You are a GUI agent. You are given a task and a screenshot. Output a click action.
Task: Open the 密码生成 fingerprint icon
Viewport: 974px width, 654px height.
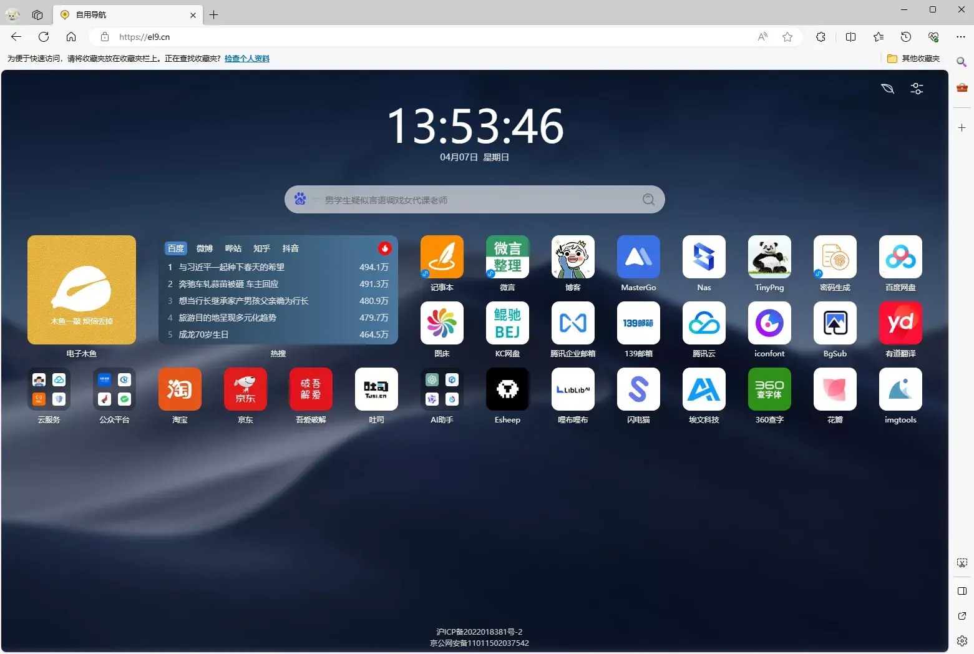point(835,256)
